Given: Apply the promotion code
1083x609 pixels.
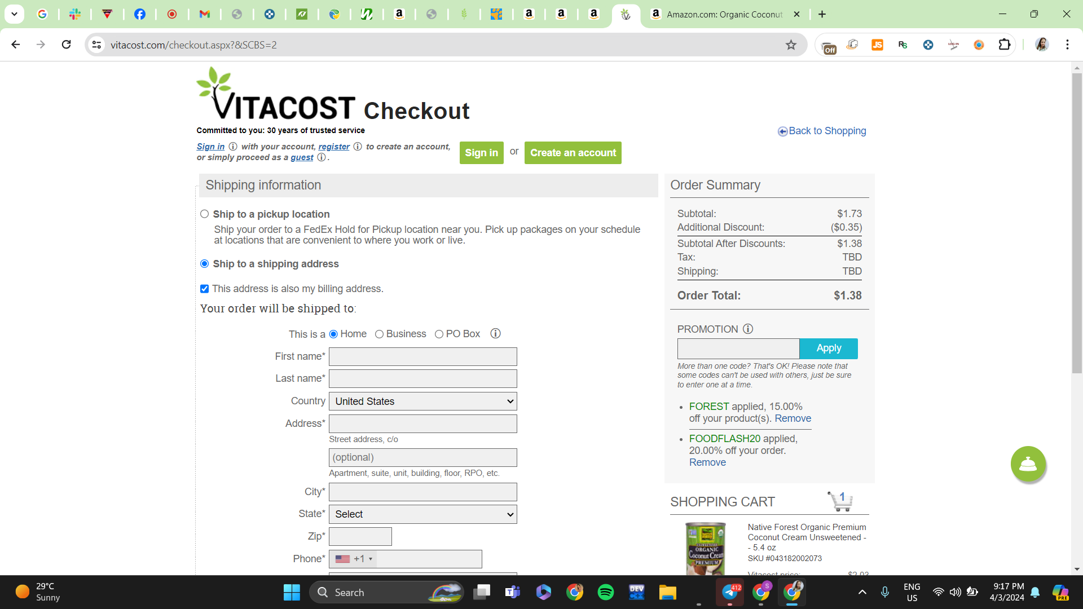Looking at the screenshot, I should (x=829, y=348).
